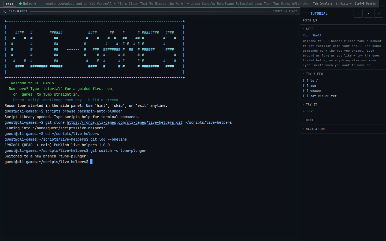Click the grid dots icon in top-right corner
The height and width of the screenshot is (241, 386).
[383, 4]
